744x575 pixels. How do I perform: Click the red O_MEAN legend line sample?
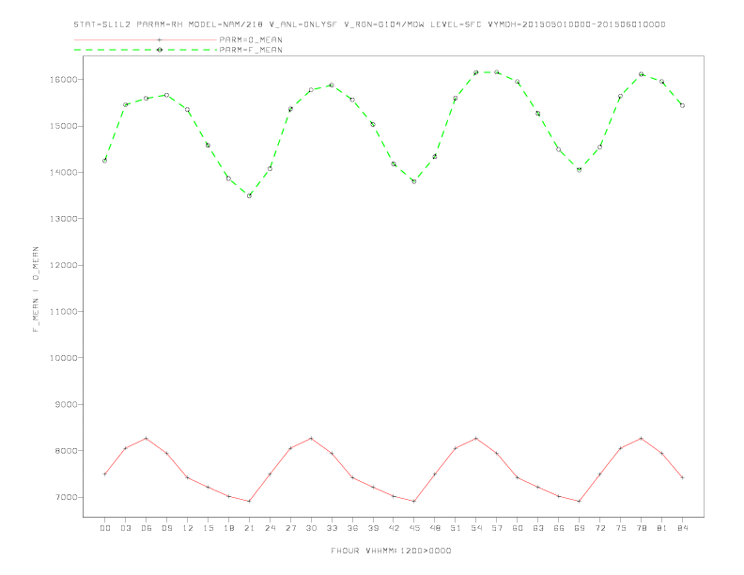tap(146, 39)
